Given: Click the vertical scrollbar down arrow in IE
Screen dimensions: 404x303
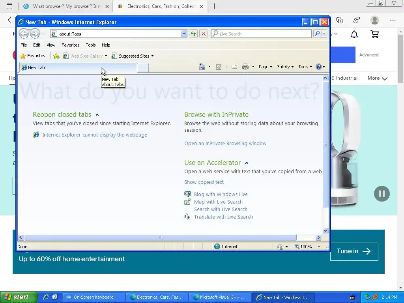Looking at the screenshot, I should (325, 230).
